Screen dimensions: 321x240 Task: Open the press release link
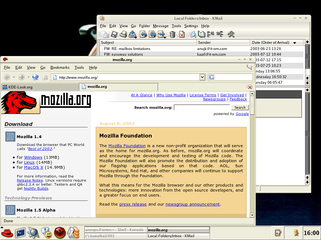click(x=133, y=204)
